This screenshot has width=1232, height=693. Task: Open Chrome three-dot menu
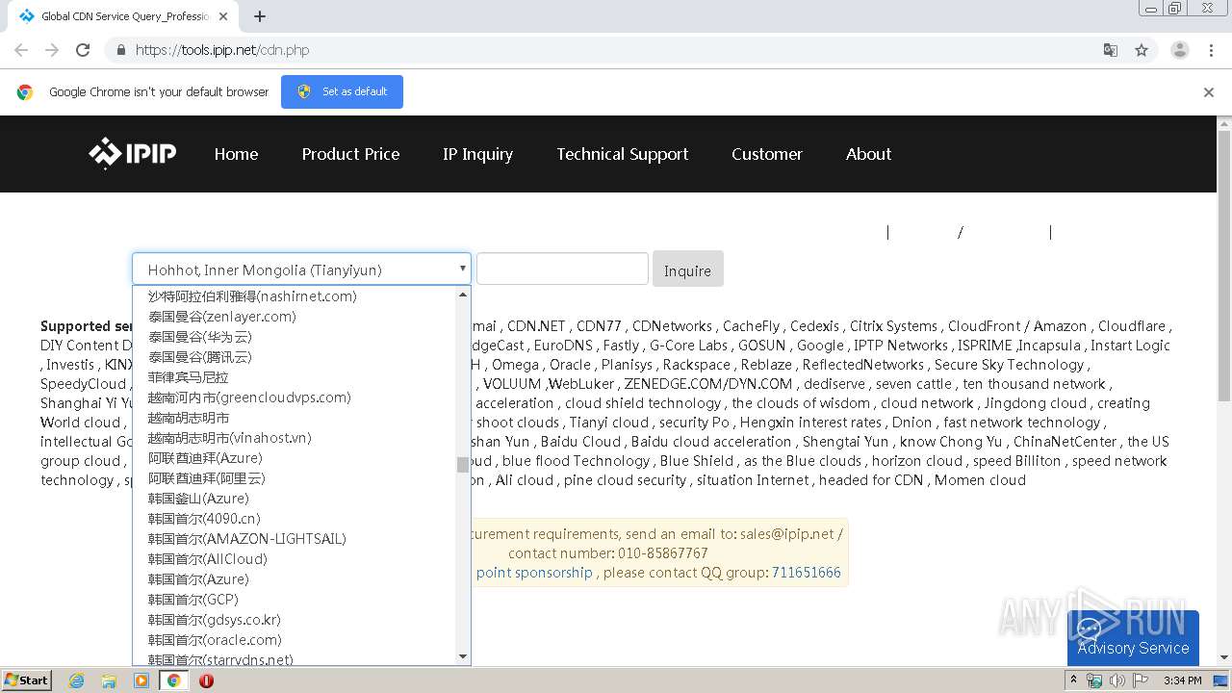[1212, 50]
